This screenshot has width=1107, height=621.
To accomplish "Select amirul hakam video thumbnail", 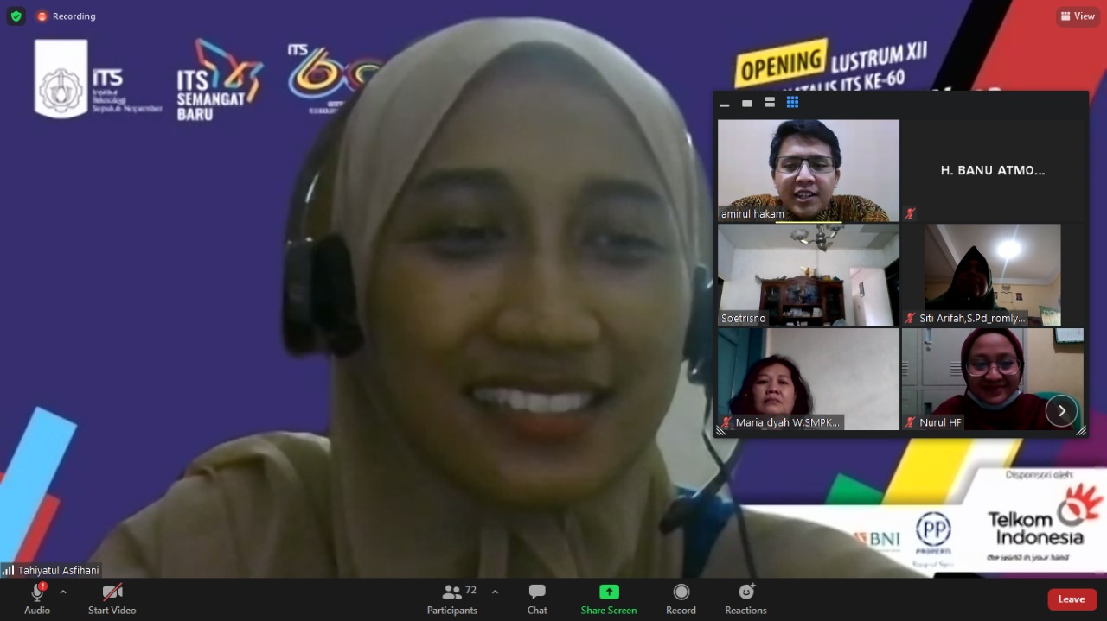I will (x=809, y=170).
